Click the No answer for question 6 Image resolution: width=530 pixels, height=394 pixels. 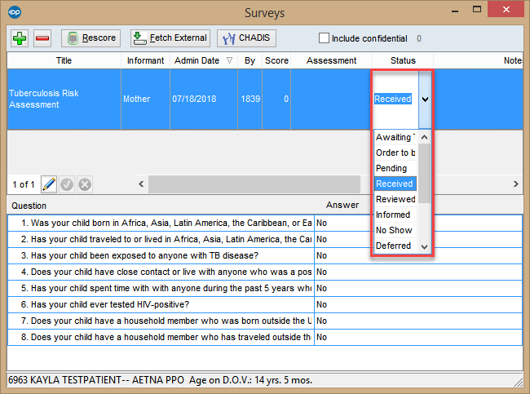321,304
